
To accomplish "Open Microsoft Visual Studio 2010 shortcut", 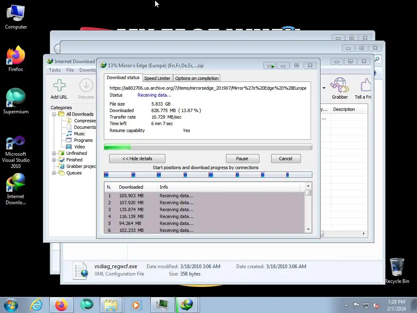I will click(16, 152).
